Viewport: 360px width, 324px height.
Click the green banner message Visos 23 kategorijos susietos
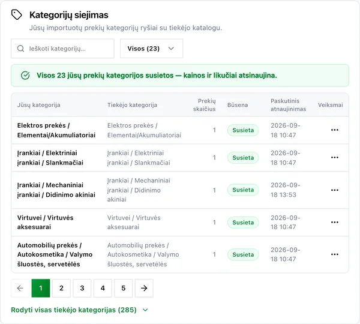[157, 76]
